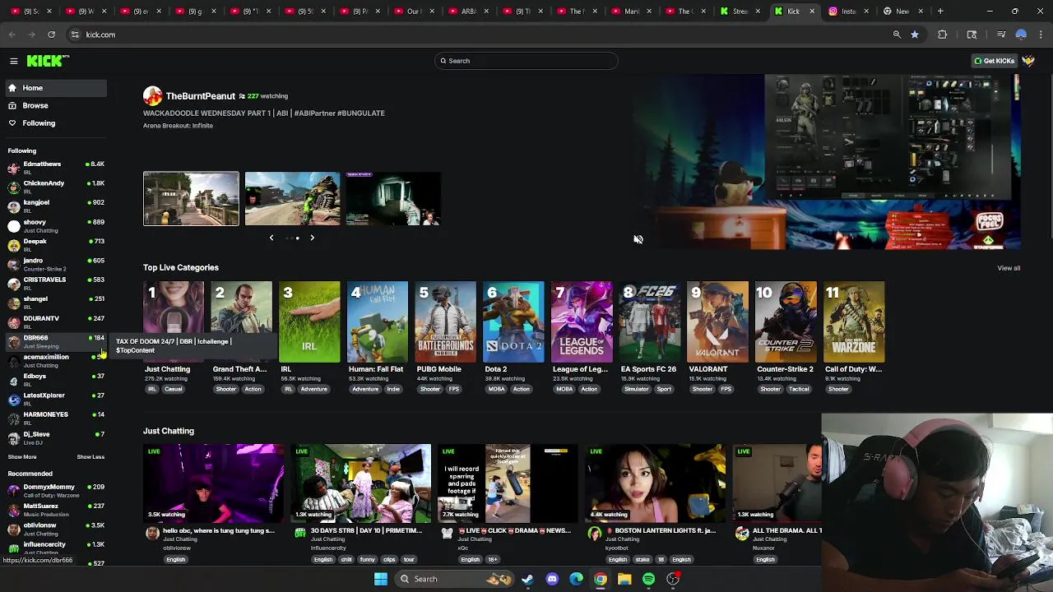Click the Get KICKs button
The image size is (1053, 592).
click(x=994, y=61)
